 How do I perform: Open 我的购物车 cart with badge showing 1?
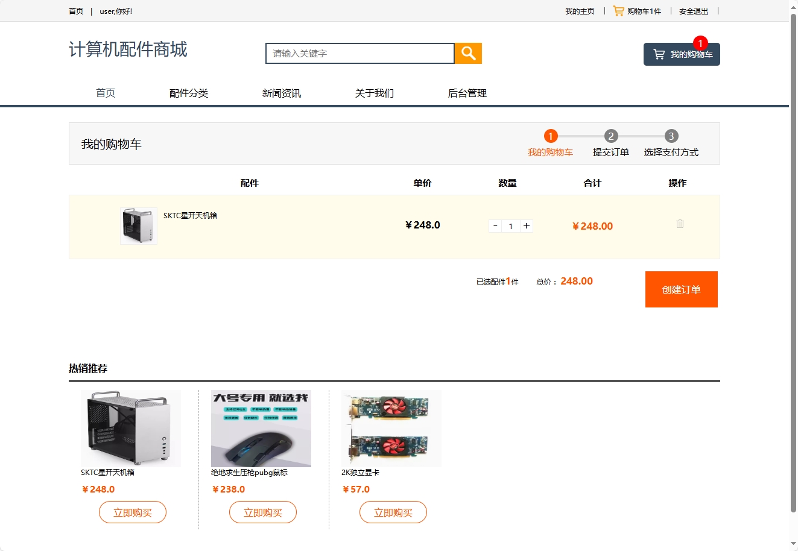[682, 54]
